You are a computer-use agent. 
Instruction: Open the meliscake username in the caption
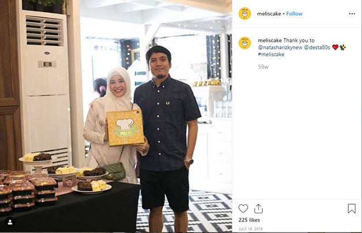[x=270, y=40]
